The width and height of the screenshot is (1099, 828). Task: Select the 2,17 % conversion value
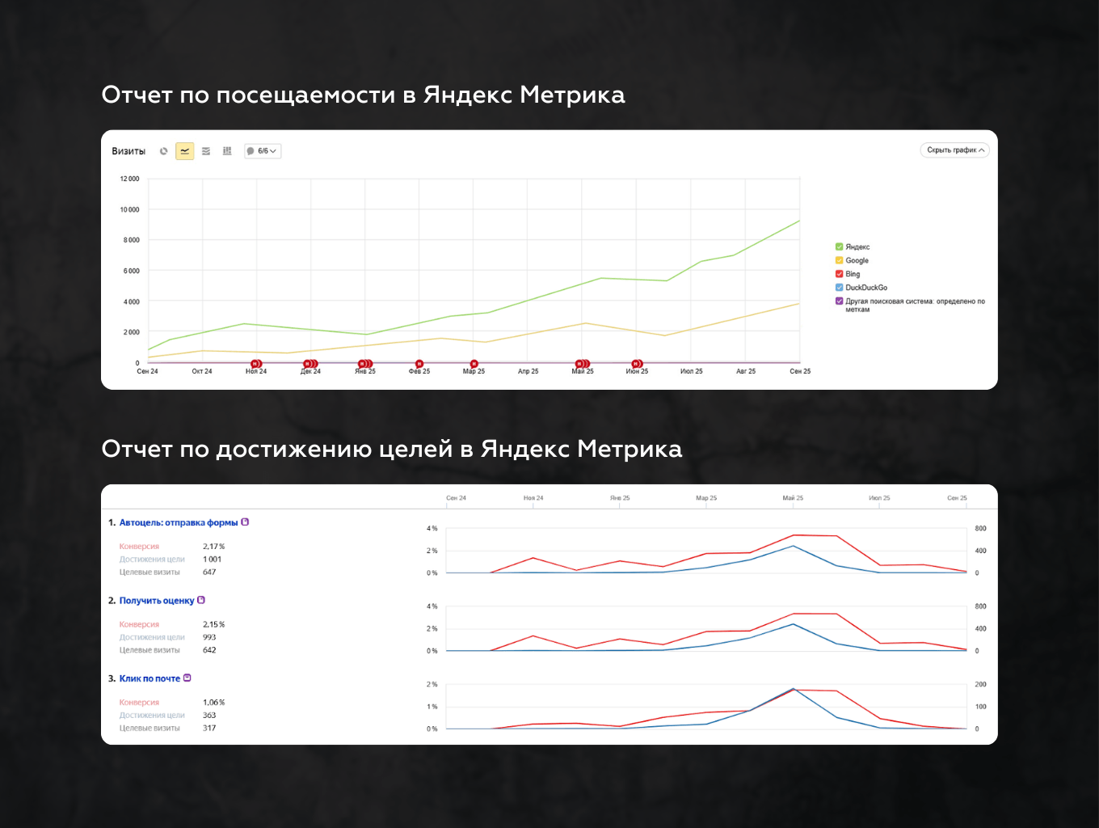point(214,547)
